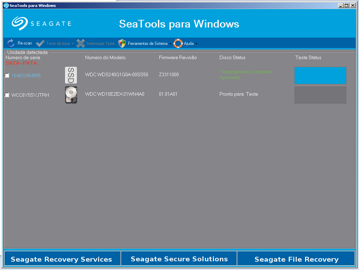
Task: Click model WDC WD10EZEX-21WN4A0
Action: pos(114,94)
